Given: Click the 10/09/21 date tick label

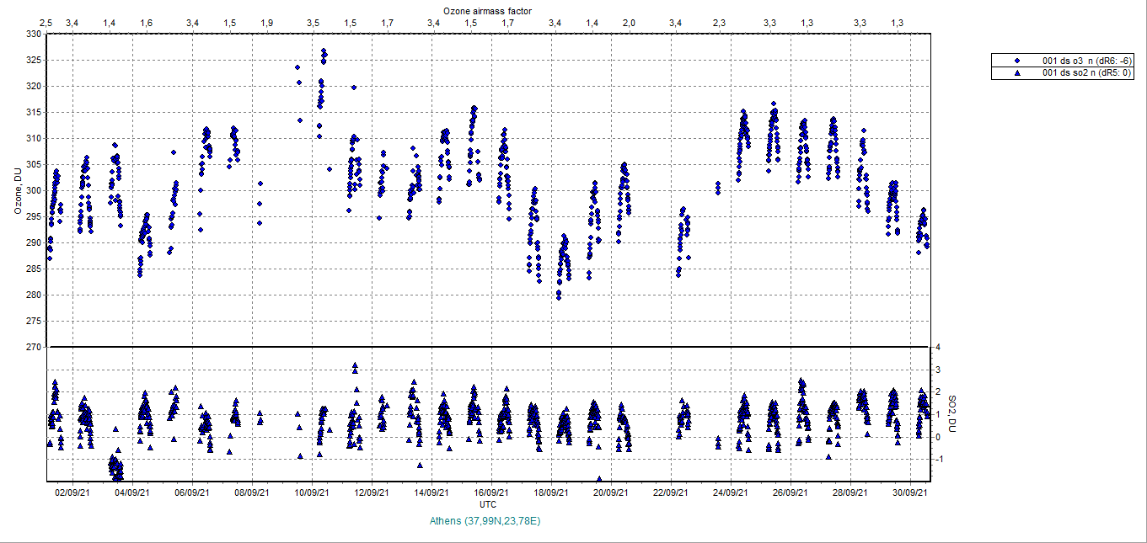Looking at the screenshot, I should pyautogui.click(x=311, y=493).
